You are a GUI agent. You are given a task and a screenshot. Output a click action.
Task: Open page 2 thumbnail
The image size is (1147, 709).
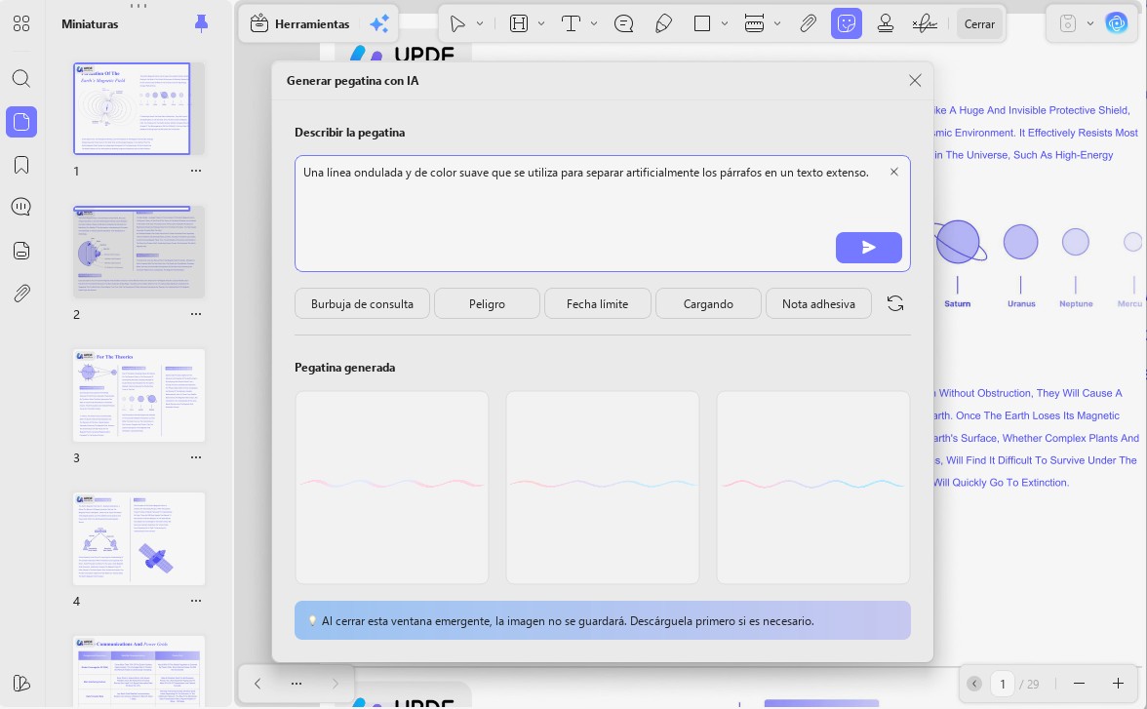pyautogui.click(x=138, y=252)
